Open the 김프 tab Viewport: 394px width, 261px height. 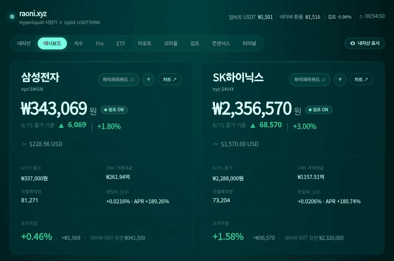click(x=195, y=43)
